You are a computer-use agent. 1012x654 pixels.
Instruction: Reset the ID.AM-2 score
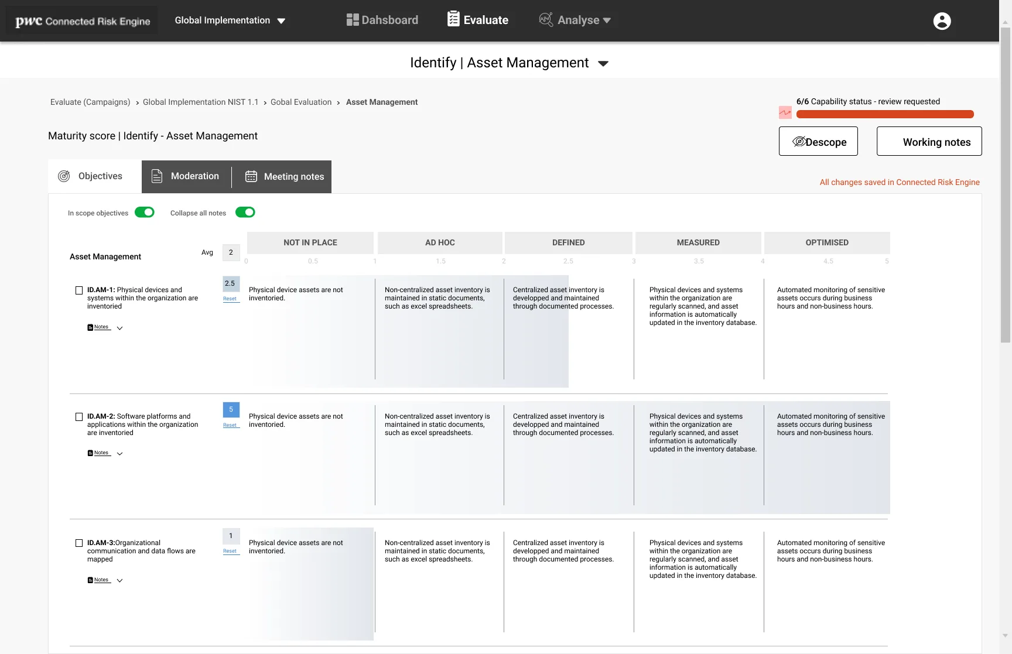(230, 425)
